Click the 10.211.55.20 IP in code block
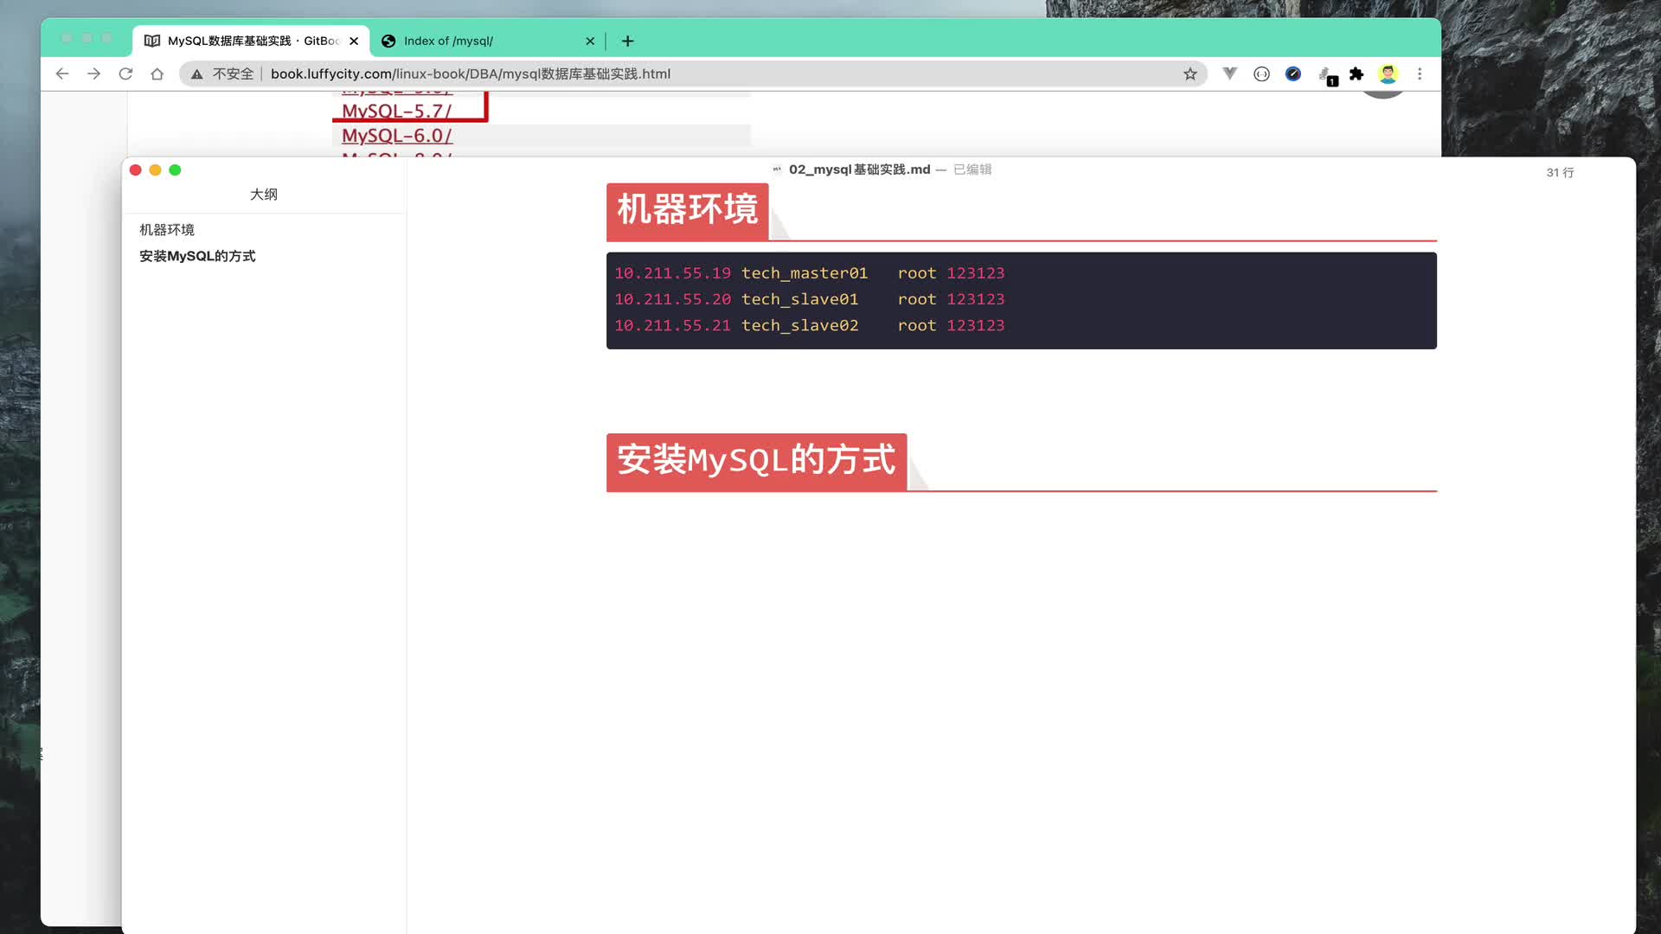Screen dimensions: 1661x934 (673, 299)
